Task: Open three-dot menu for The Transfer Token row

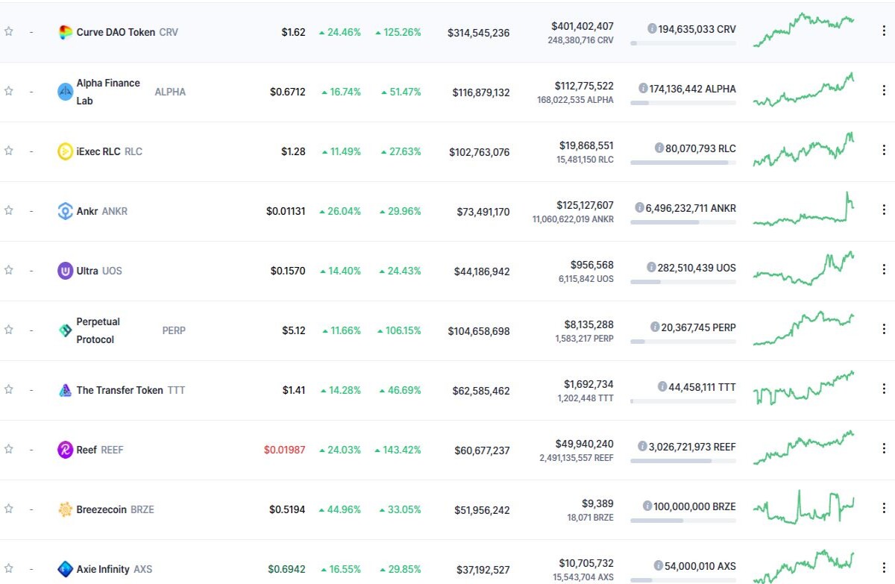Action: point(884,389)
